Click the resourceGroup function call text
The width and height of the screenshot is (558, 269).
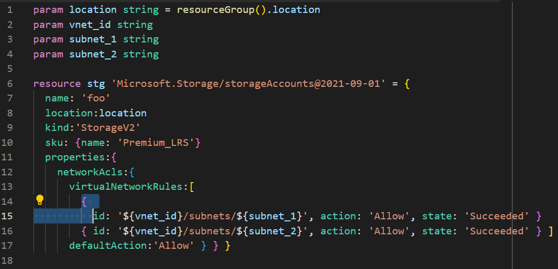[x=216, y=10]
